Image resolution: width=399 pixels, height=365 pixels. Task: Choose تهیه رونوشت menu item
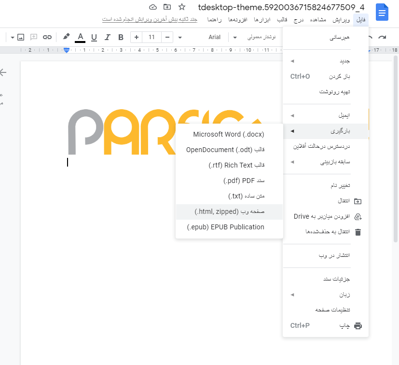coord(326,92)
